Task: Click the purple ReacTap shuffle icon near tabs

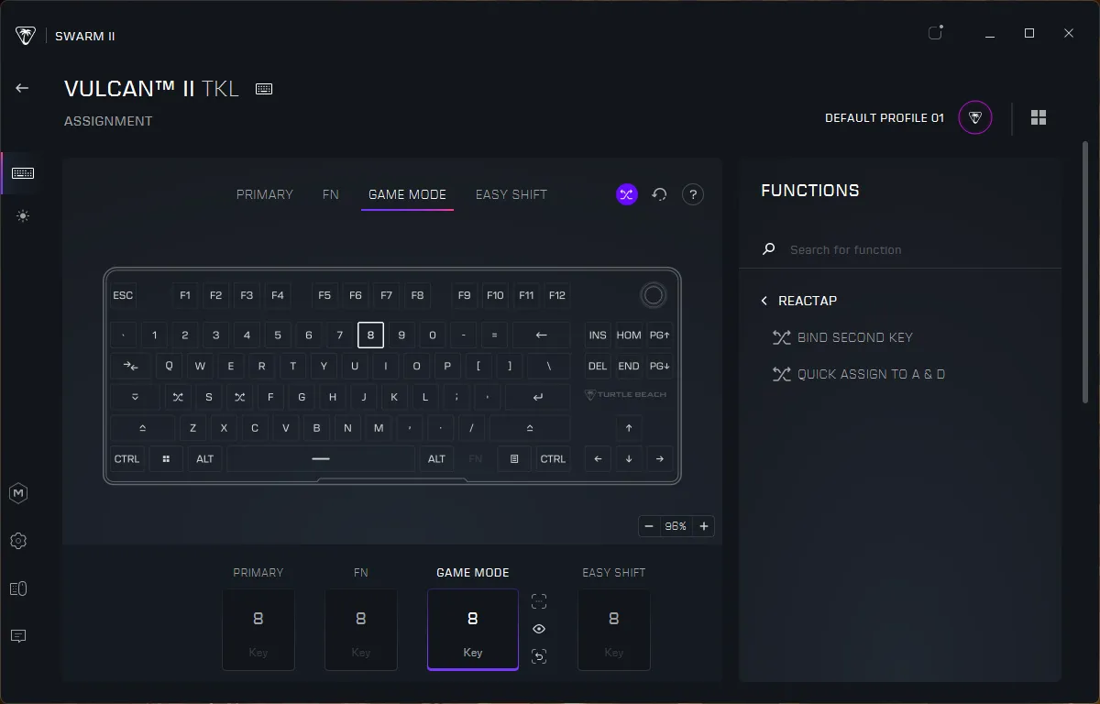Action: coord(626,194)
